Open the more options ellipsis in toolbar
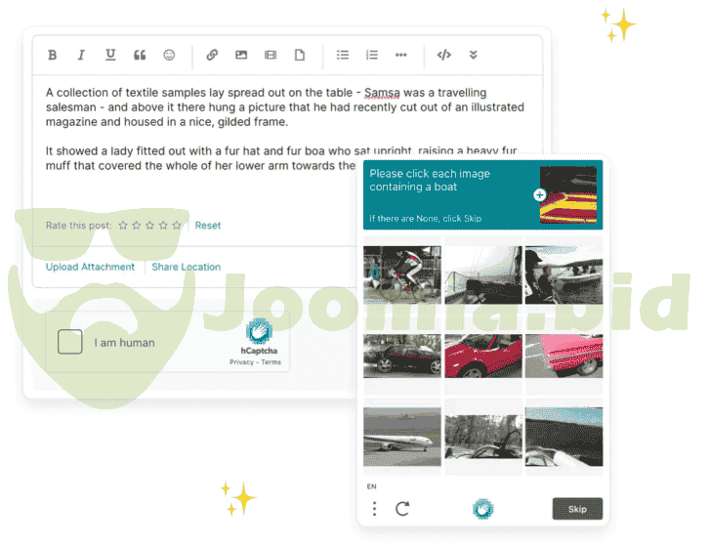 pos(401,55)
